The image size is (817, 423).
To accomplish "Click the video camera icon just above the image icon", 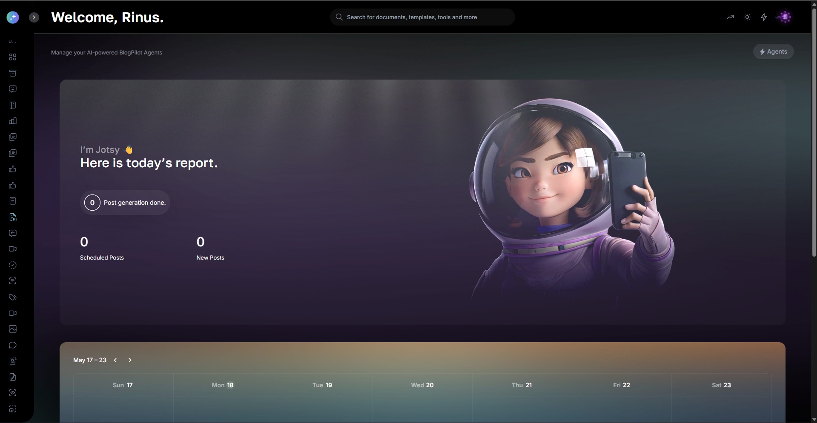I will tap(13, 313).
